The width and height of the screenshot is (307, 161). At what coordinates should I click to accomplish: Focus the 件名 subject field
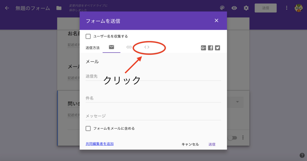tap(153, 98)
